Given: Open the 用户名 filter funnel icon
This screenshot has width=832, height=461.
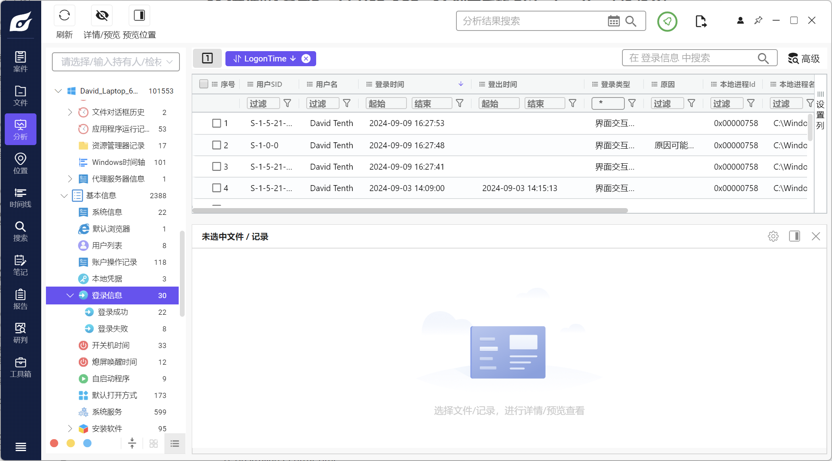Looking at the screenshot, I should (x=347, y=103).
